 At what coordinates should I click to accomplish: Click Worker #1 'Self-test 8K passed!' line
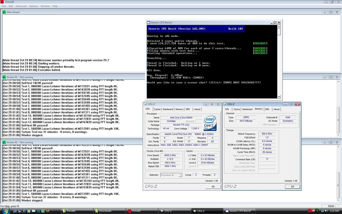25,125
